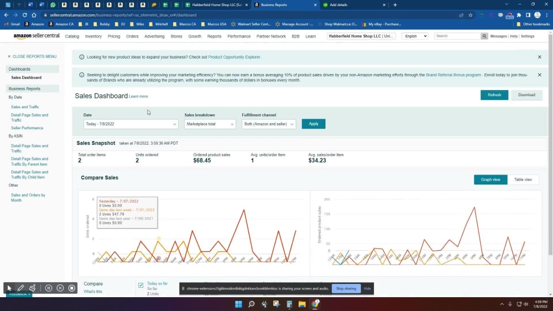The image size is (553, 311).
Task: Open the Orders menu
Action: coord(132,36)
